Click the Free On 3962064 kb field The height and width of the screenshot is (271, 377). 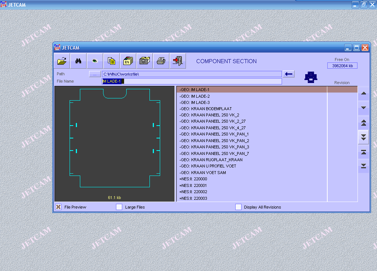(342, 66)
